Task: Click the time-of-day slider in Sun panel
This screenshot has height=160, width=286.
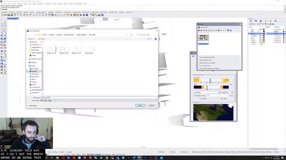Action: click(x=211, y=88)
